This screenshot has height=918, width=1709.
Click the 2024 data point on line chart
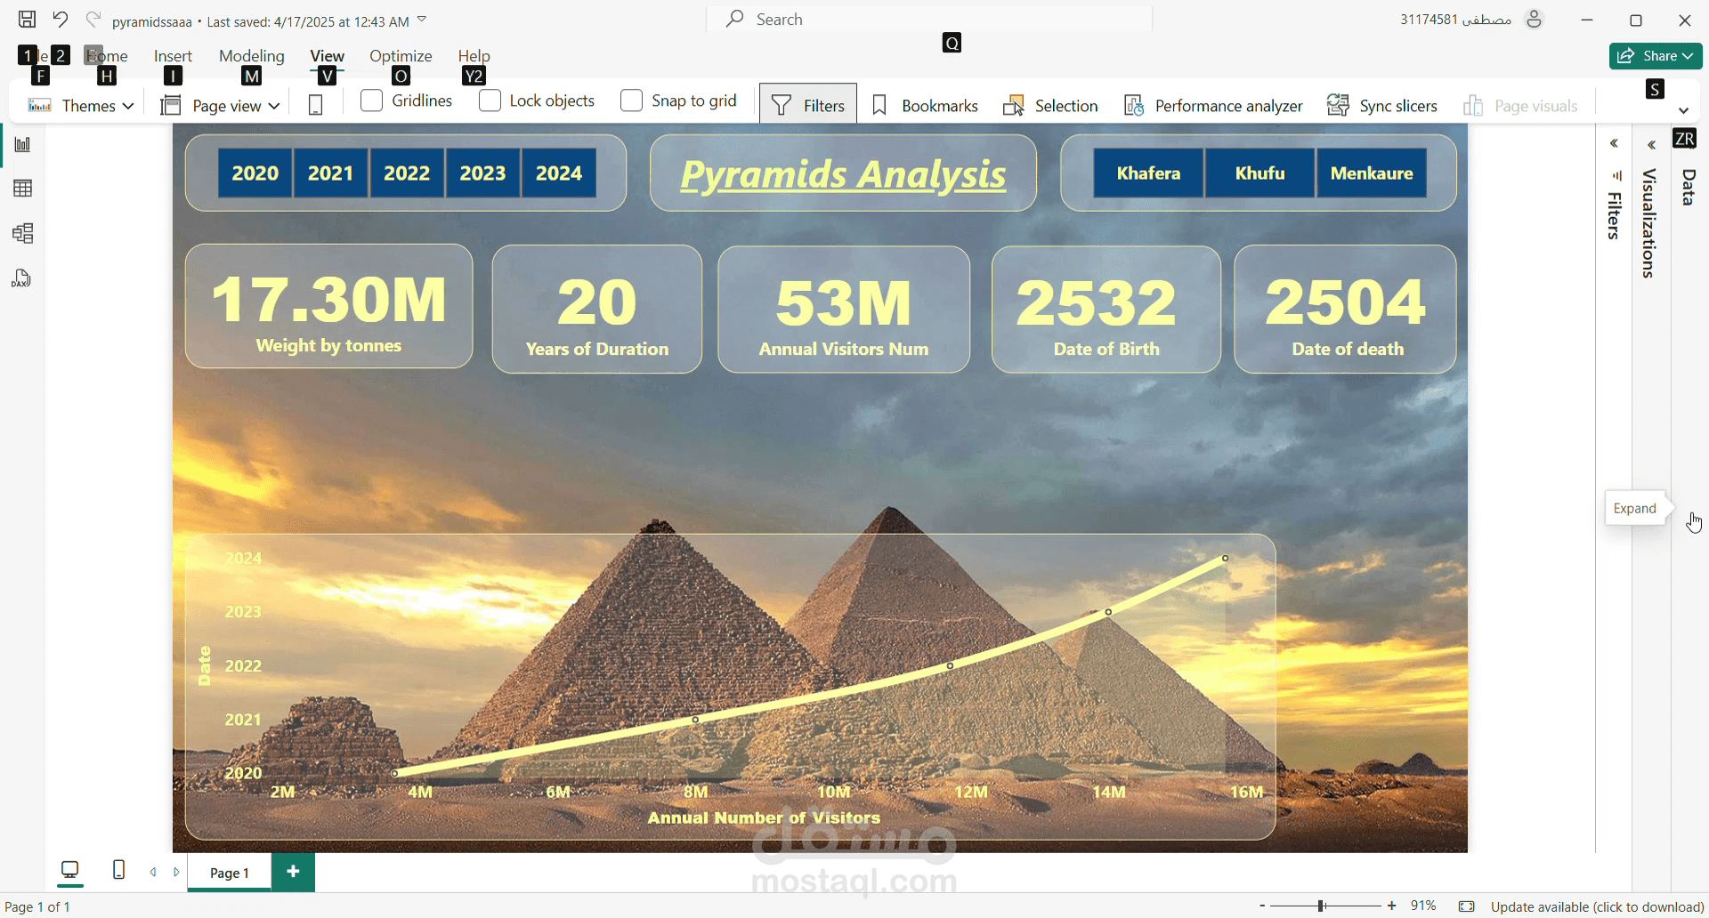pos(1226,559)
